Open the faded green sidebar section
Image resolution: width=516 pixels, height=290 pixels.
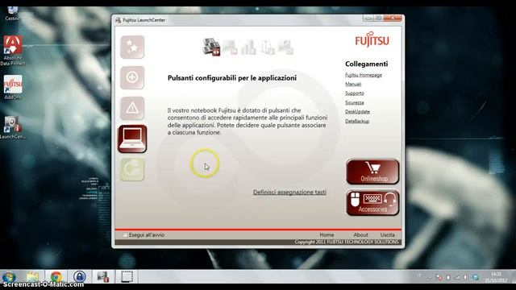click(x=132, y=169)
